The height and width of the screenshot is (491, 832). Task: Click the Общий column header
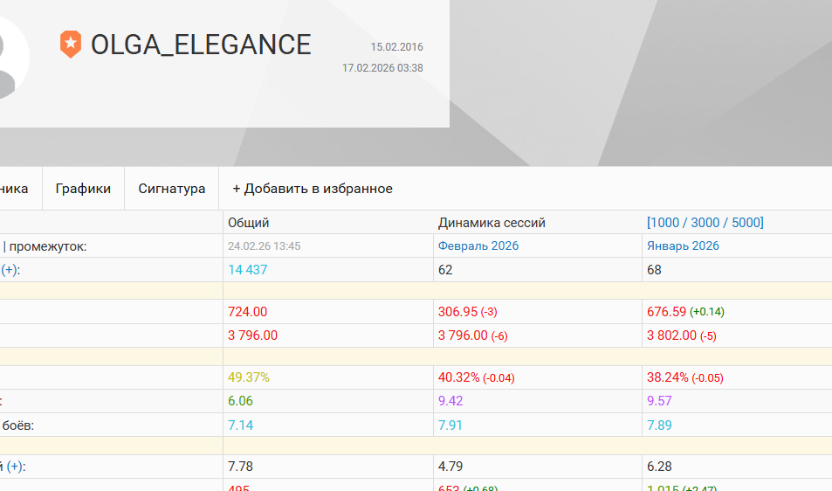coord(248,223)
